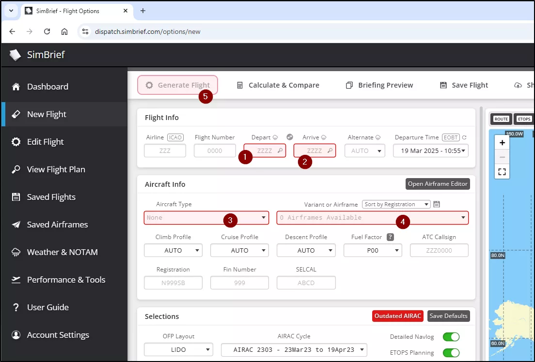Click the map fullscreen icon

click(502, 172)
